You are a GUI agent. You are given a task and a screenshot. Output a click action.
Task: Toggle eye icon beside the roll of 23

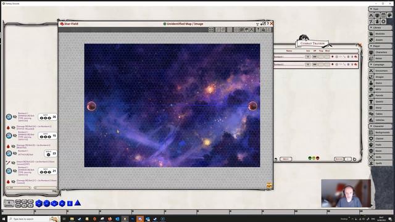coord(15,154)
